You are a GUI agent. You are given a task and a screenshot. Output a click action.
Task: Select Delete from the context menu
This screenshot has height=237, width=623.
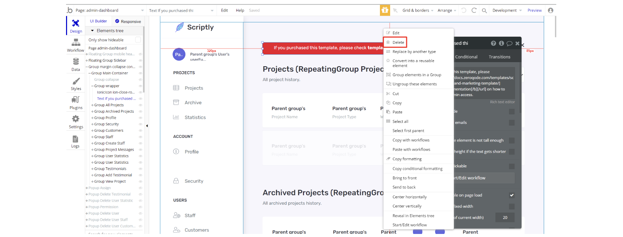click(x=398, y=42)
